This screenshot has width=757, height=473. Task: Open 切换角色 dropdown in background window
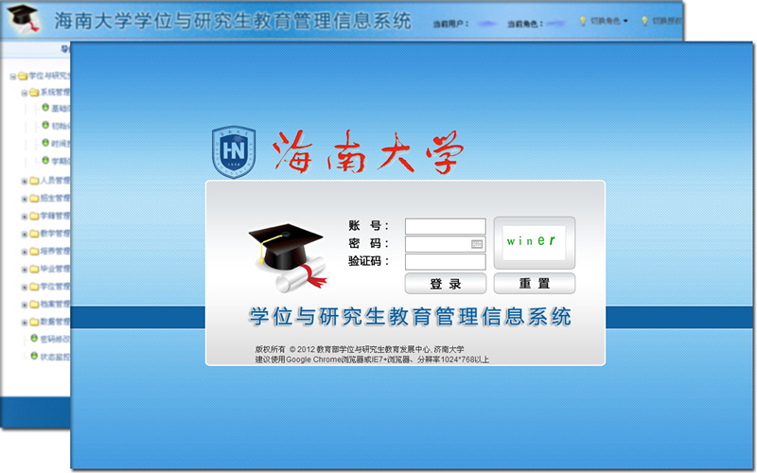click(609, 21)
